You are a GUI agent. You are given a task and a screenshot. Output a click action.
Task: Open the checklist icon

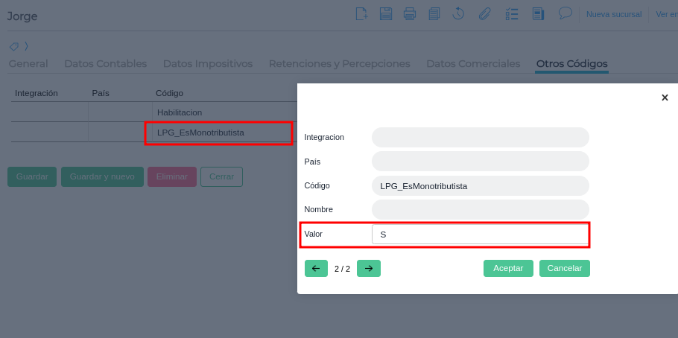[x=511, y=13]
